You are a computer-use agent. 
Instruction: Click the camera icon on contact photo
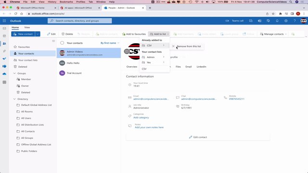coord(127,51)
